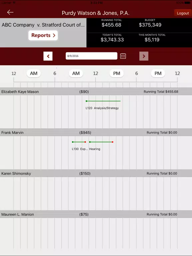Click the header Running Total $455.68 value

click(111, 25)
